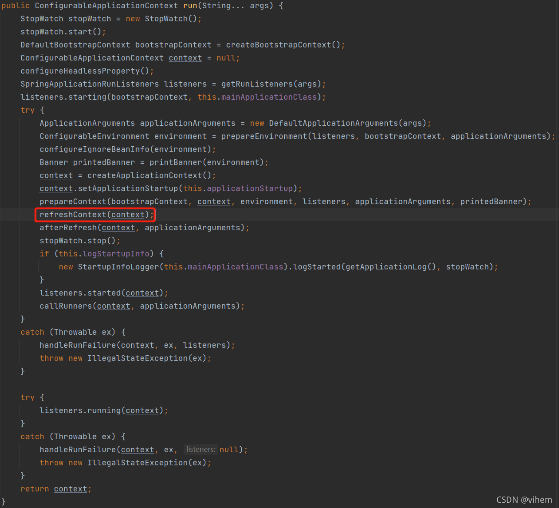Select the DefaultBootstrapContext type name
559x508 pixels.
(x=75, y=45)
